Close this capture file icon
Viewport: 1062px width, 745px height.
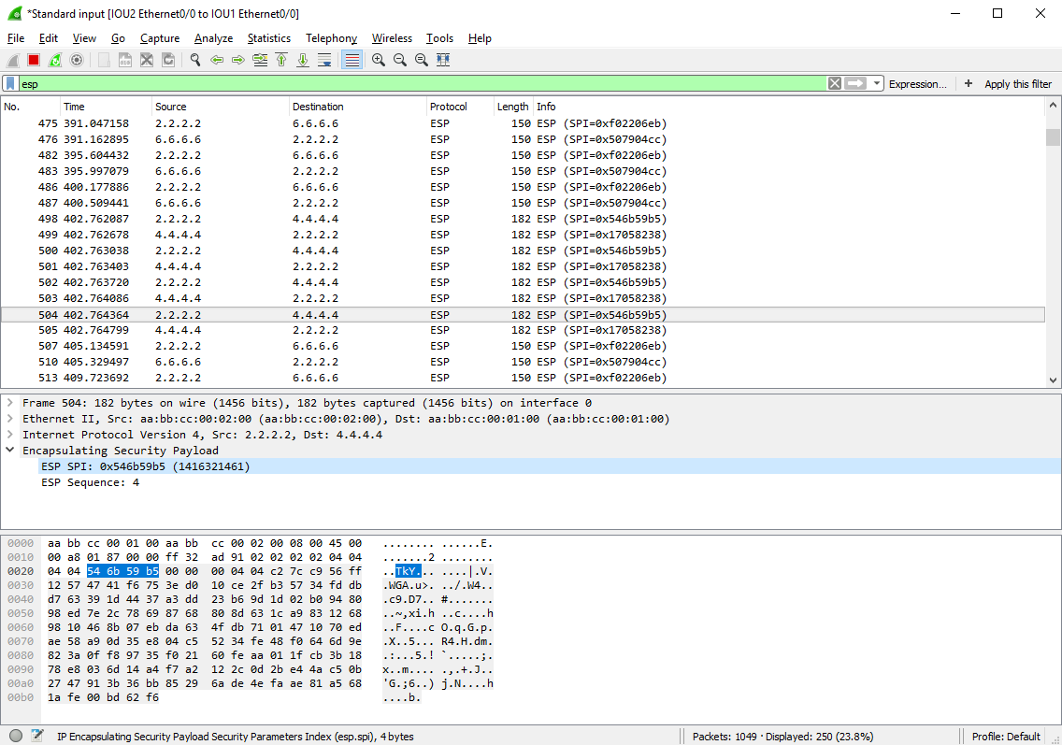[x=146, y=60]
